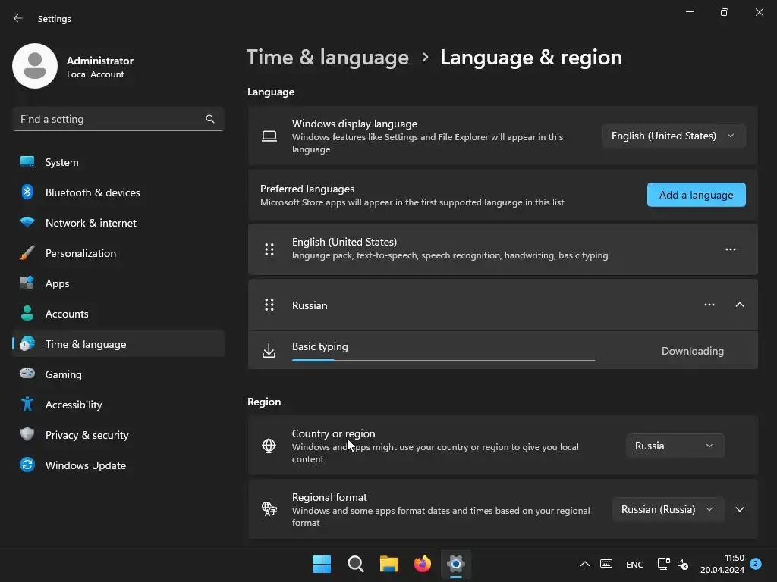Switch input language via ENG indicator
Viewport: 777px width, 582px height.
click(x=635, y=564)
